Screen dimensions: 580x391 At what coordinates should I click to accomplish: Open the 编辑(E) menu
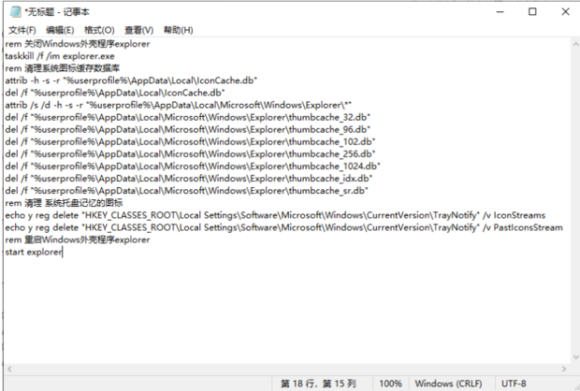point(60,30)
